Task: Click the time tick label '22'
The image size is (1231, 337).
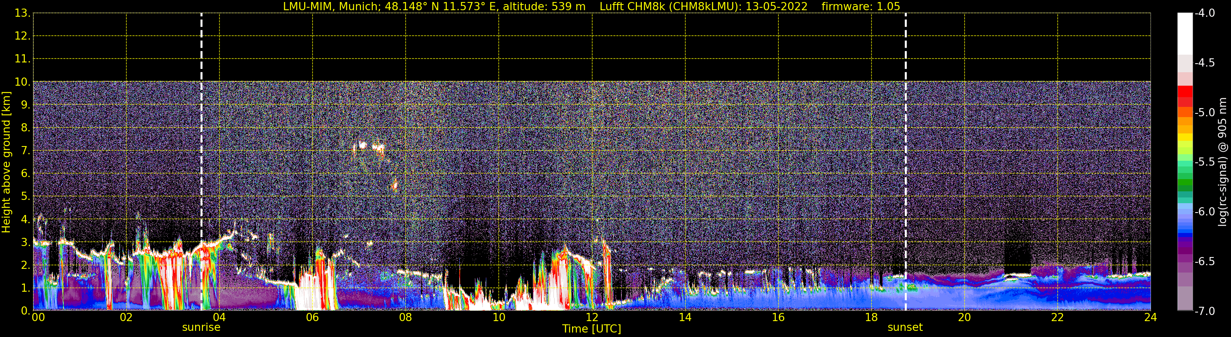Action: point(1057,318)
